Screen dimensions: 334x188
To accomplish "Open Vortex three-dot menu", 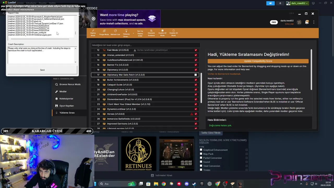I will click(314, 22).
